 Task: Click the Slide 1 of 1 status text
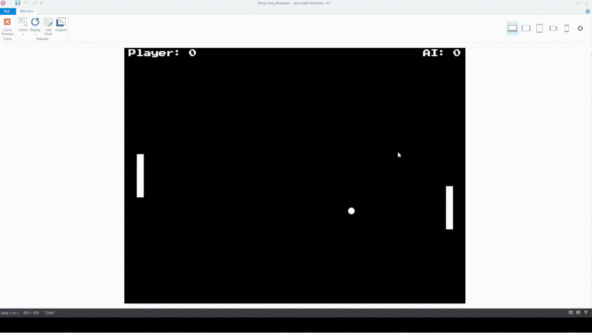10,313
